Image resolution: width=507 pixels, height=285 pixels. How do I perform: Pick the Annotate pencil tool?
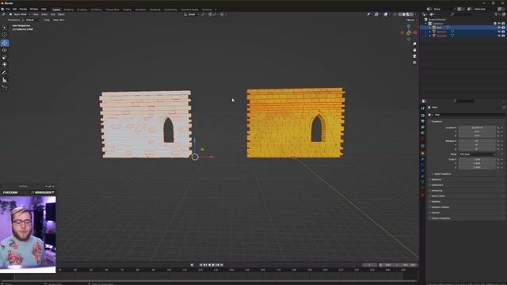pyautogui.click(x=5, y=73)
